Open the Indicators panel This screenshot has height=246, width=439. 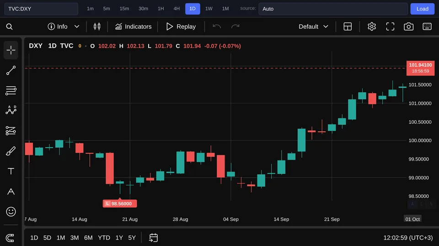133,27
